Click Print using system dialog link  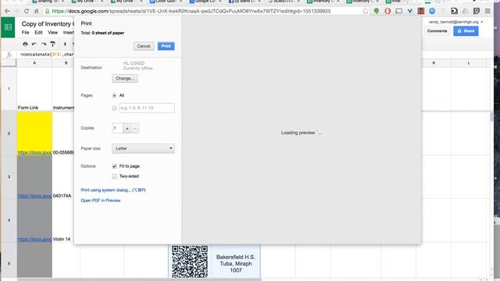pos(112,190)
